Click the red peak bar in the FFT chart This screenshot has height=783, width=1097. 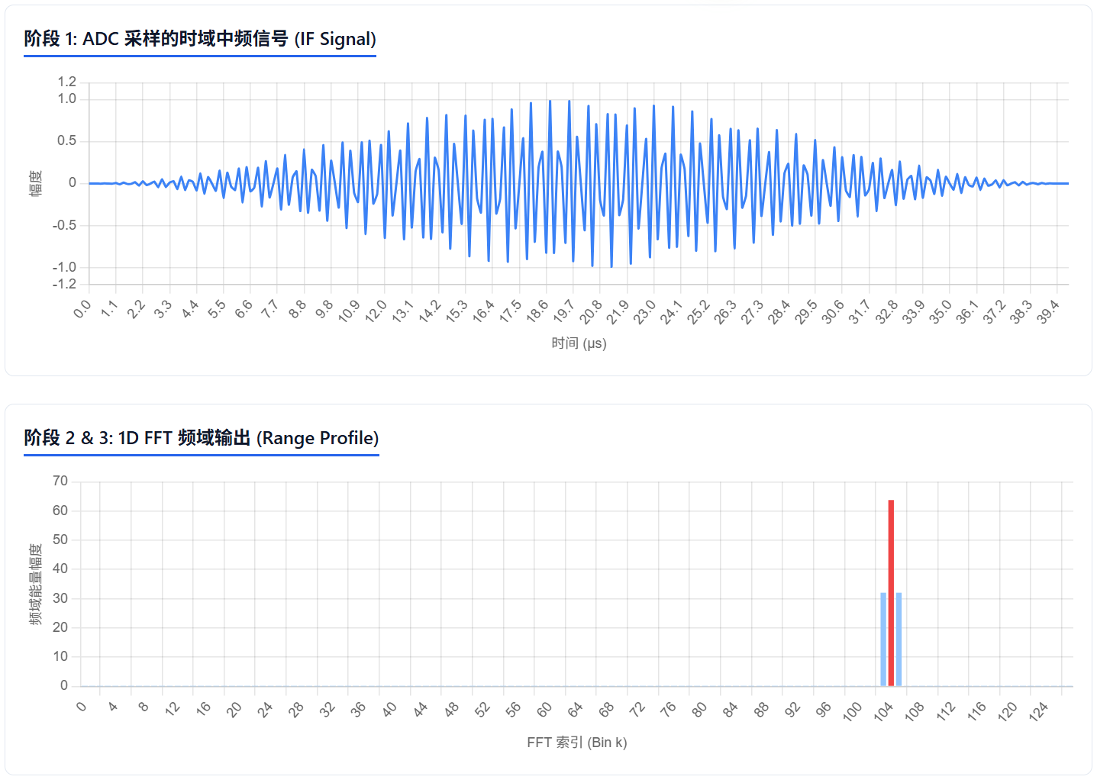pyautogui.click(x=891, y=593)
